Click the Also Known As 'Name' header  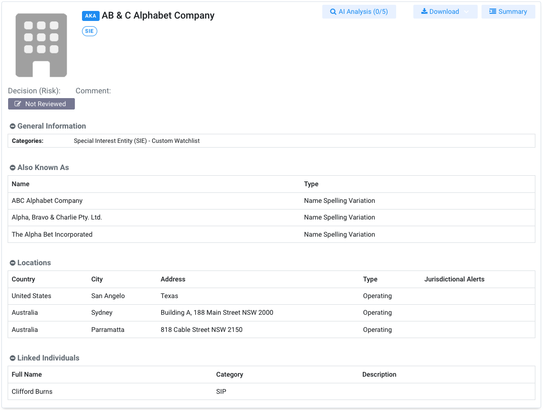pyautogui.click(x=20, y=184)
